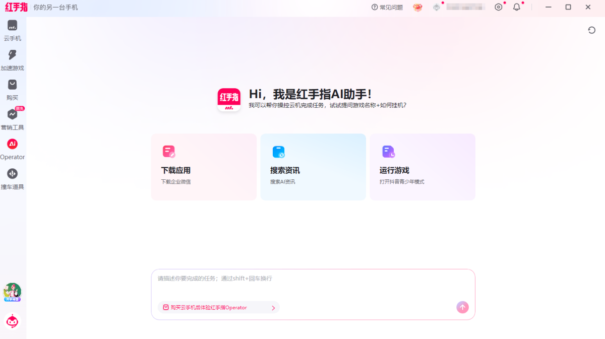This screenshot has width=605, height=339.
Task: Select the 下载应用 card
Action: pyautogui.click(x=204, y=167)
